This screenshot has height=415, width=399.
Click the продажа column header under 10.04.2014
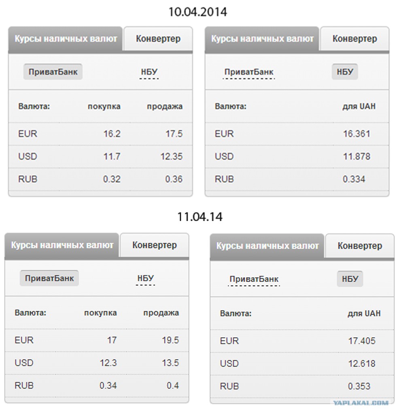coord(164,107)
